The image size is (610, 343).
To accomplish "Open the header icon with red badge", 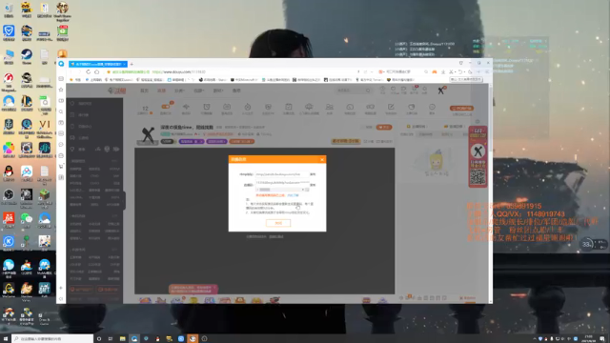I will pos(415,90).
